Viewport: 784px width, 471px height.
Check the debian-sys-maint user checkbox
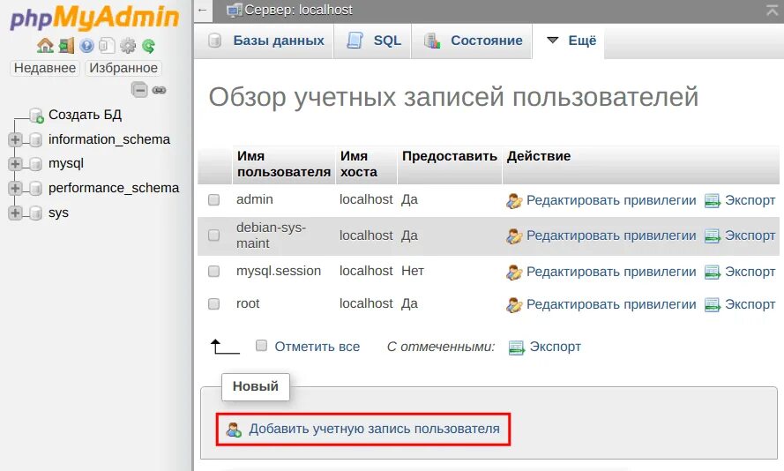(214, 235)
